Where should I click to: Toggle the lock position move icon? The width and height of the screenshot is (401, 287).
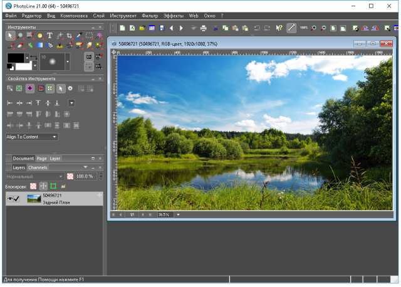click(x=43, y=186)
